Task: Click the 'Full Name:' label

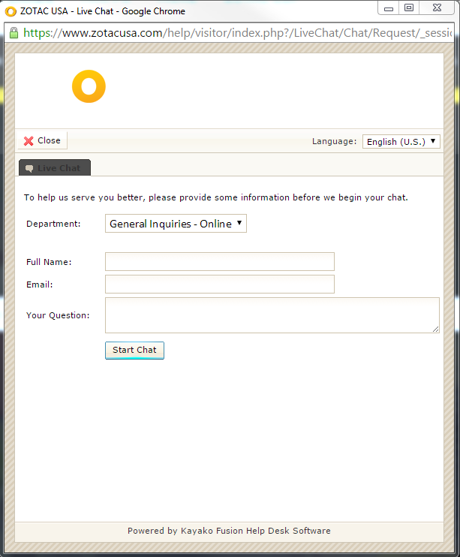Action: click(49, 262)
